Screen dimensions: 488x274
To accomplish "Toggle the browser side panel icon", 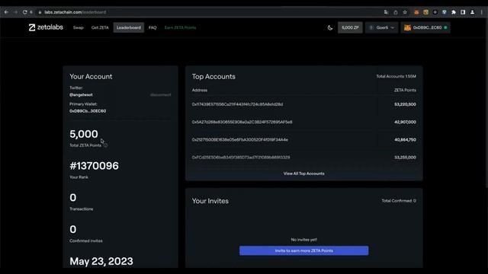I will click(x=463, y=12).
